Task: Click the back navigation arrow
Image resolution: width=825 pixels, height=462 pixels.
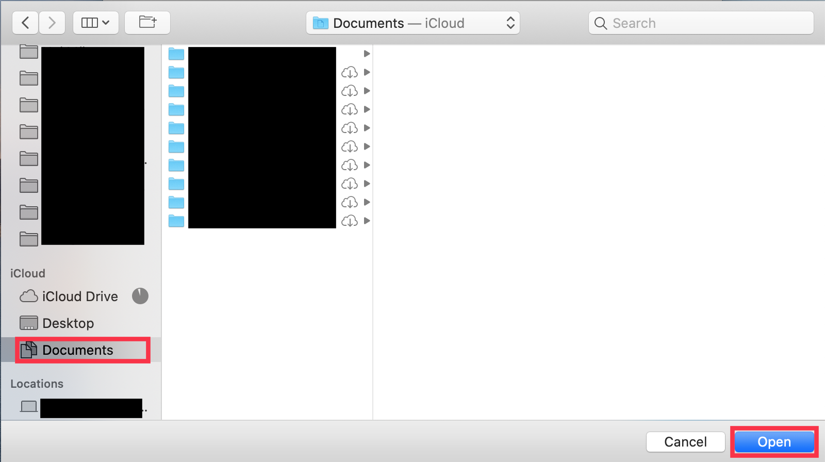Action: click(x=25, y=23)
